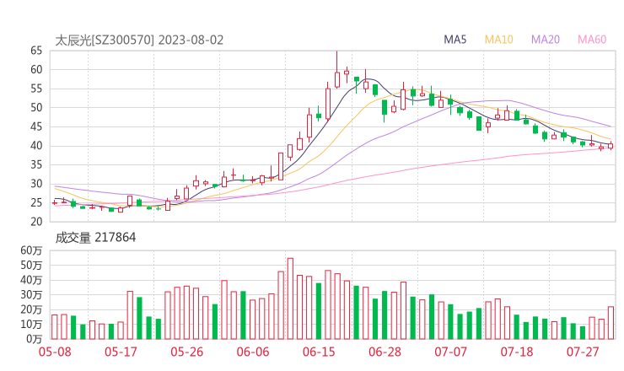This screenshot has height=371, width=624.
Task: Click the chart title 太辰光[SZ300570] 2023-08-02
Action: coord(139,40)
